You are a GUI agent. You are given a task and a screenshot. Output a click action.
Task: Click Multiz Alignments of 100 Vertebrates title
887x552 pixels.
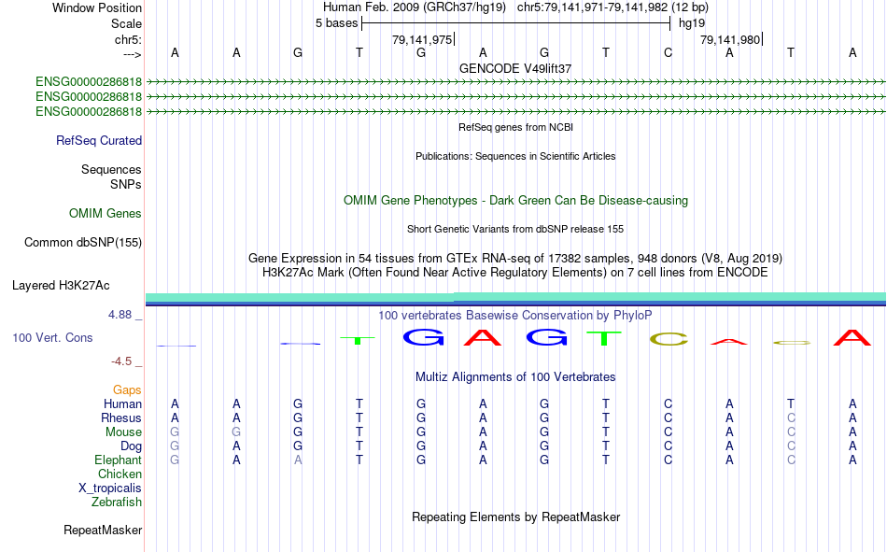click(x=515, y=377)
